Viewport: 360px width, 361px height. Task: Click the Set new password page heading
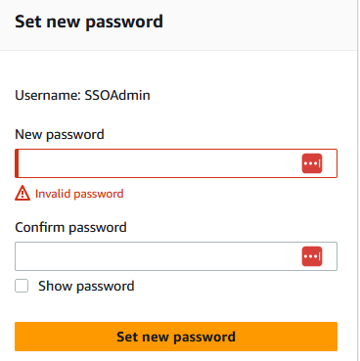click(89, 22)
